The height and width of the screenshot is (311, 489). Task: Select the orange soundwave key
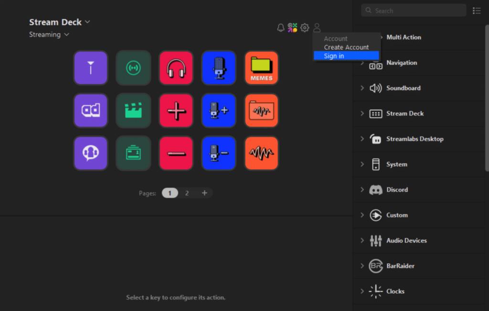[261, 153]
